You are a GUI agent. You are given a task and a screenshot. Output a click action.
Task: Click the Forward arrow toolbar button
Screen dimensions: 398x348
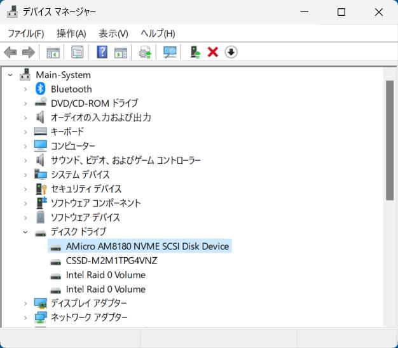pyautogui.click(x=29, y=52)
